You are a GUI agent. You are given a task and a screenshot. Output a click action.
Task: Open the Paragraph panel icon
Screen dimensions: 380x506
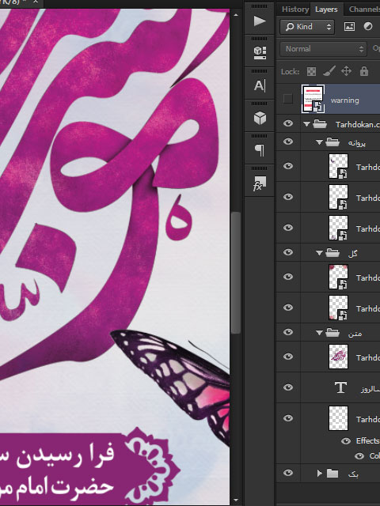[260, 150]
